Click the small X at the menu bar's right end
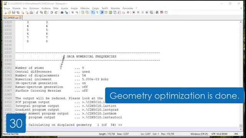This screenshot has width=246, height=138. point(241,8)
